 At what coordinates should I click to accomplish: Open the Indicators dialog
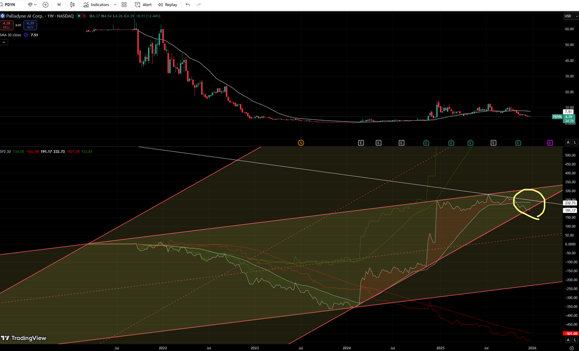click(x=96, y=4)
